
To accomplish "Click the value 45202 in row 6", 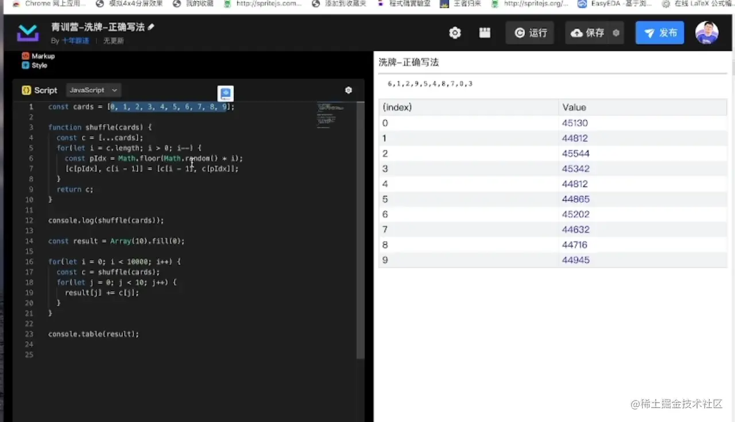I will pyautogui.click(x=576, y=214).
